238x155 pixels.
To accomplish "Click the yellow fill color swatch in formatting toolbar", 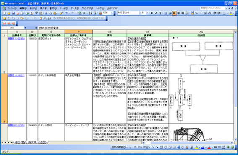I will [231, 13].
